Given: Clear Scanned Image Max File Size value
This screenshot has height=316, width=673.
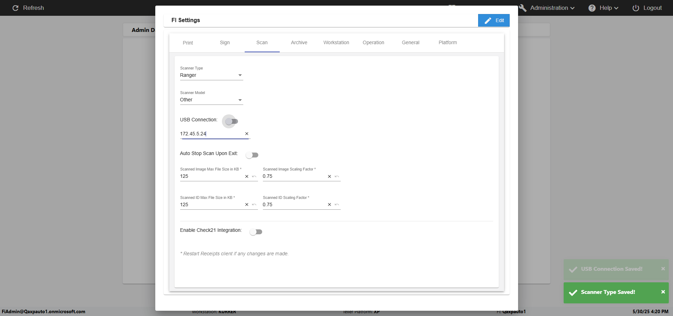Looking at the screenshot, I should tap(247, 176).
